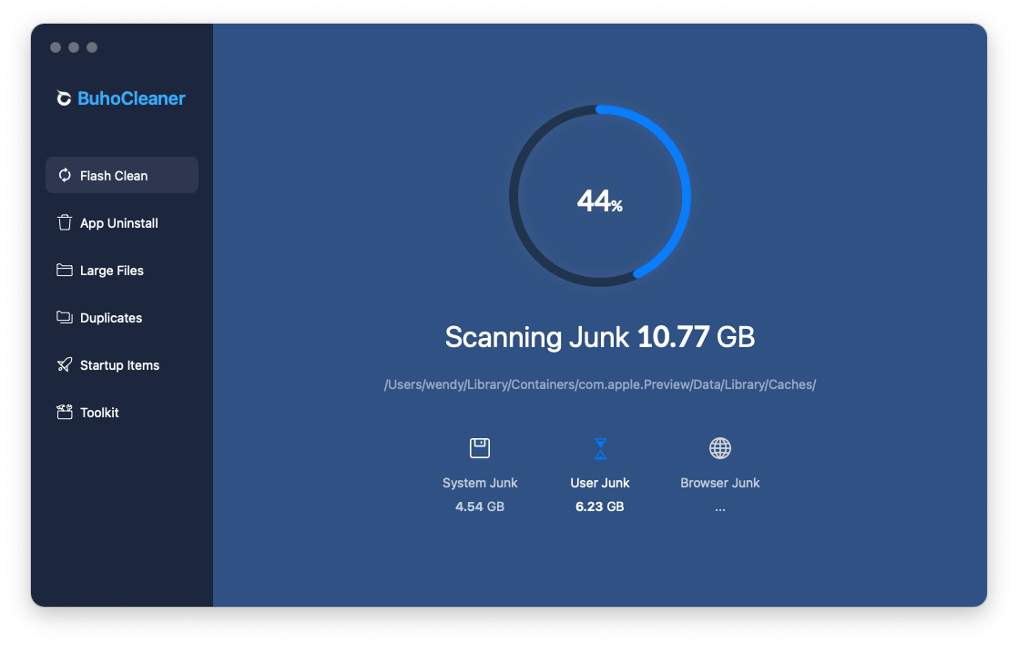Click the Scanning Junk 10.77 GB heading
The width and height of the screenshot is (1018, 645).
(600, 337)
